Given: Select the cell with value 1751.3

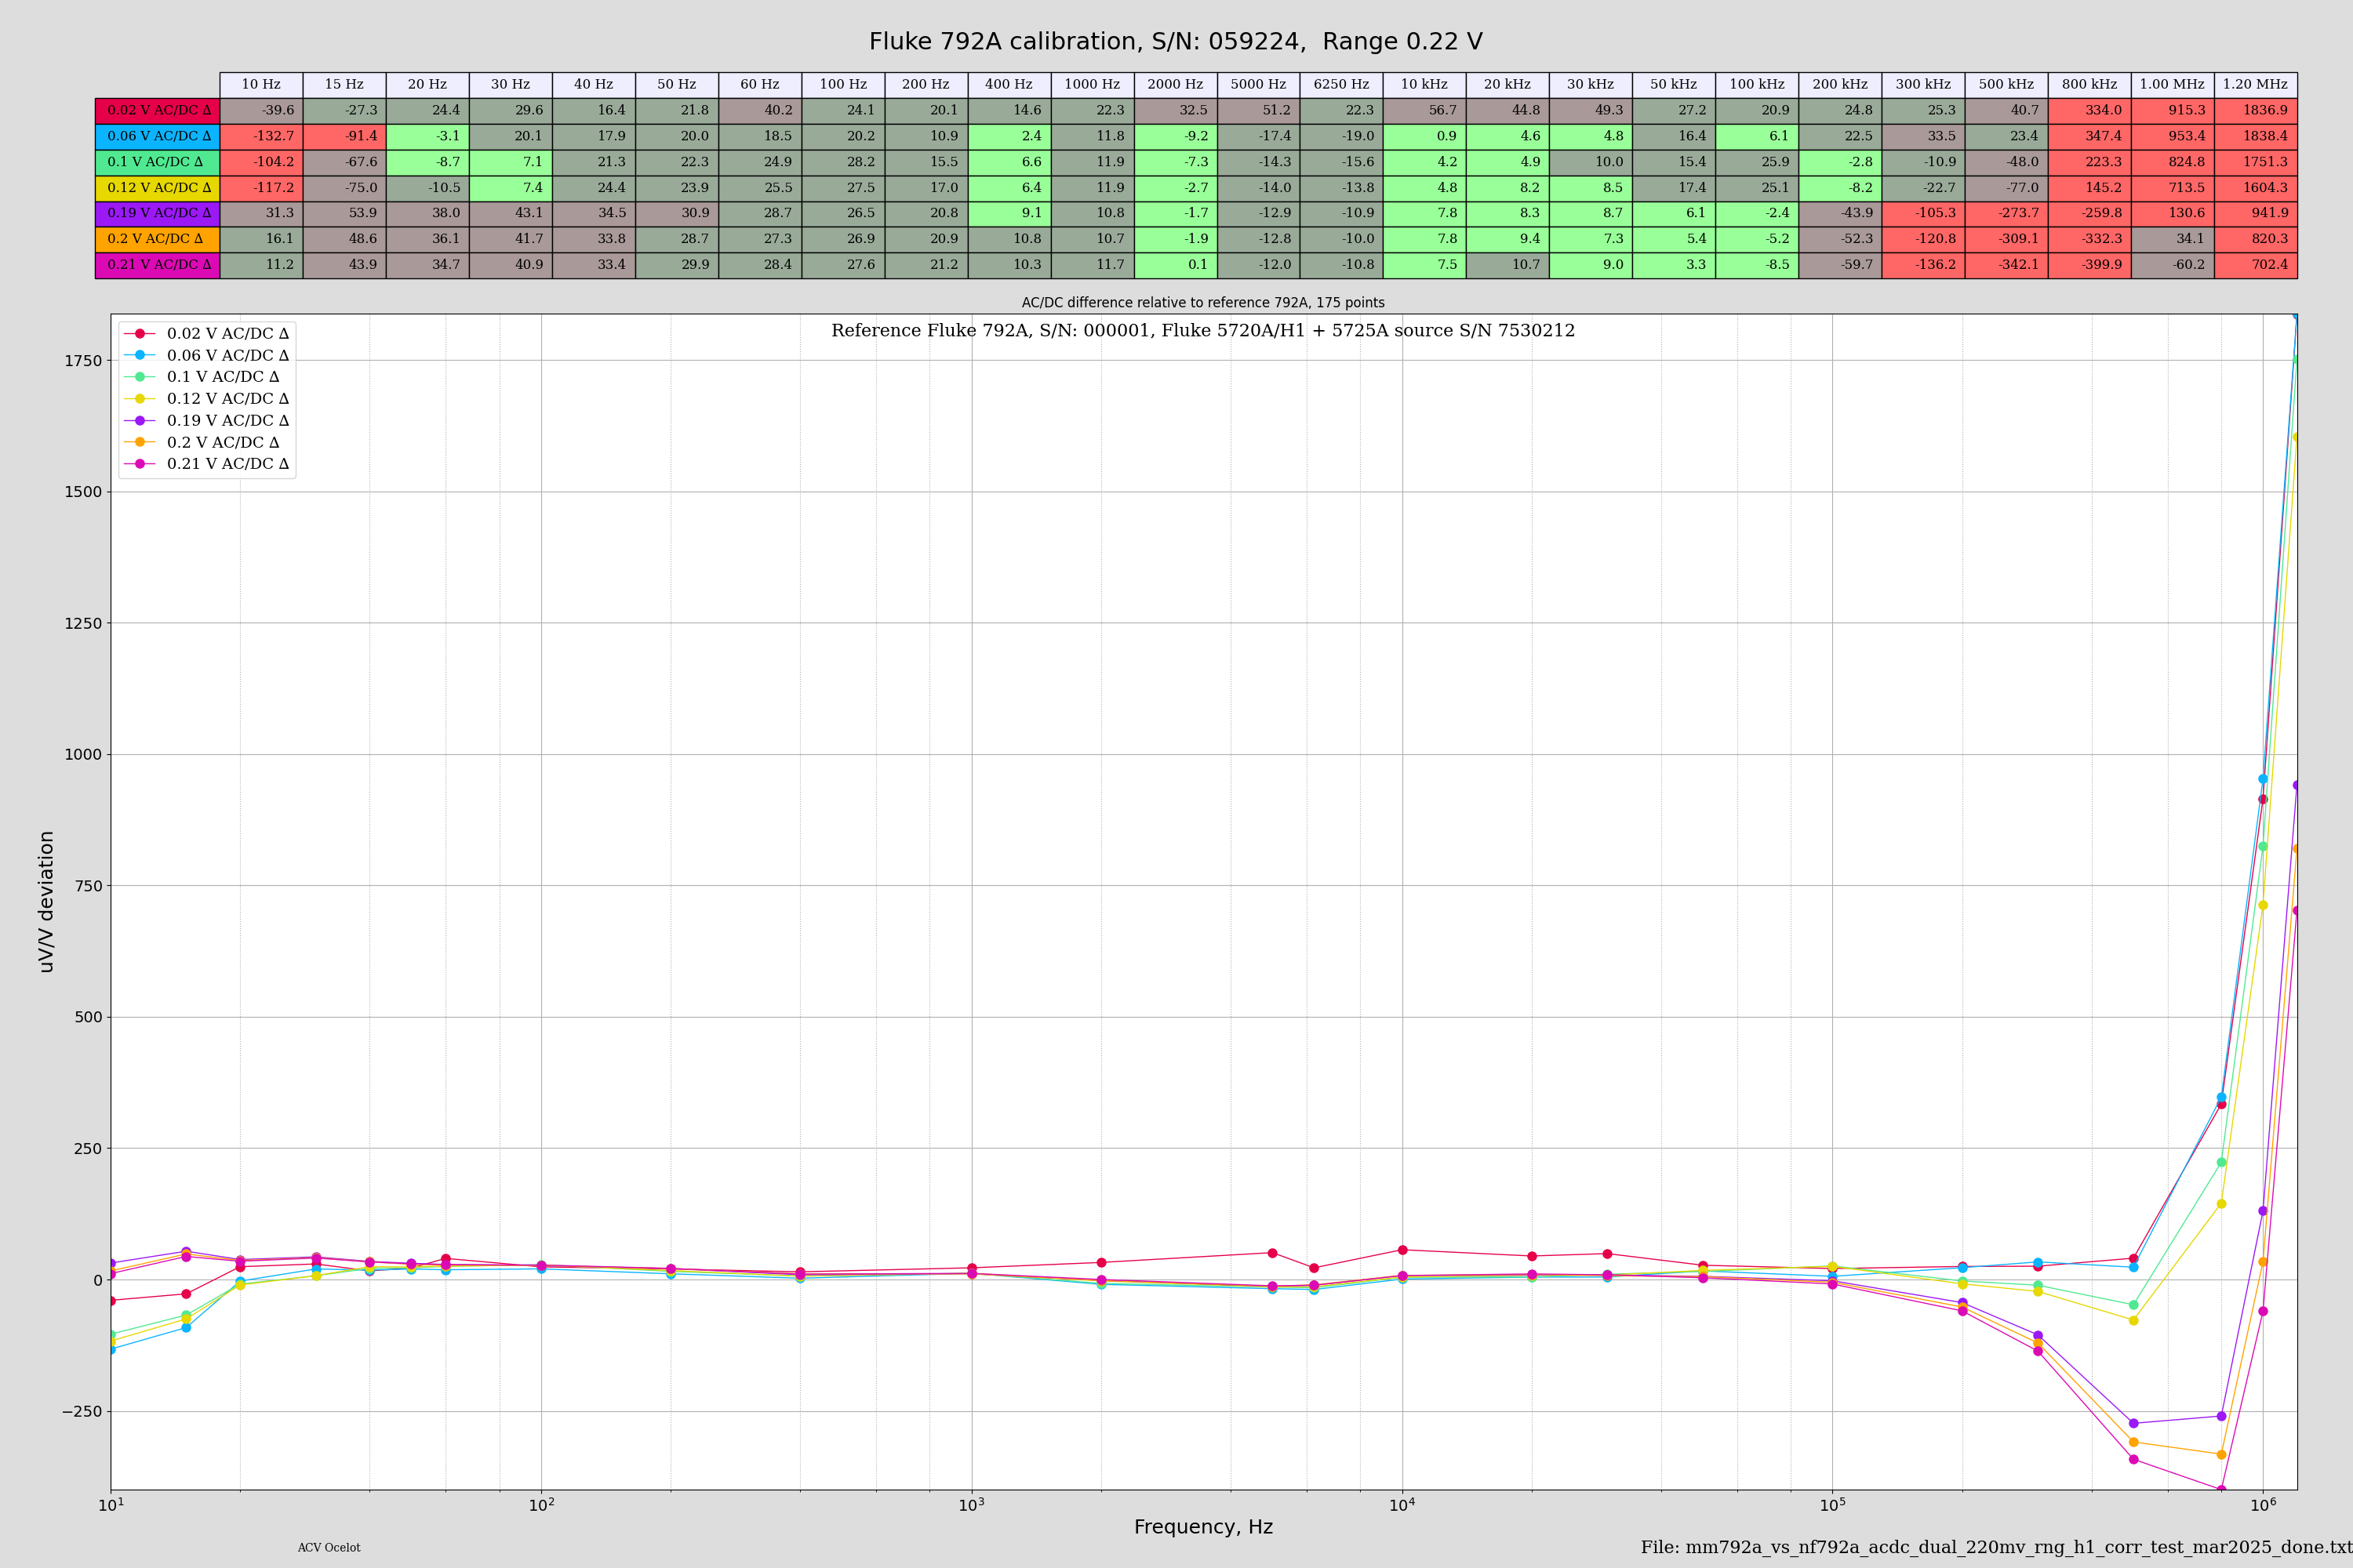Looking at the screenshot, I should pos(2256,162).
